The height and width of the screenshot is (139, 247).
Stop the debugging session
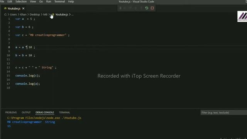(152, 8)
